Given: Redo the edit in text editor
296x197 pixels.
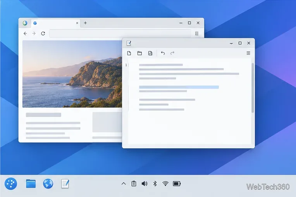Looking at the screenshot, I should pyautogui.click(x=172, y=53).
